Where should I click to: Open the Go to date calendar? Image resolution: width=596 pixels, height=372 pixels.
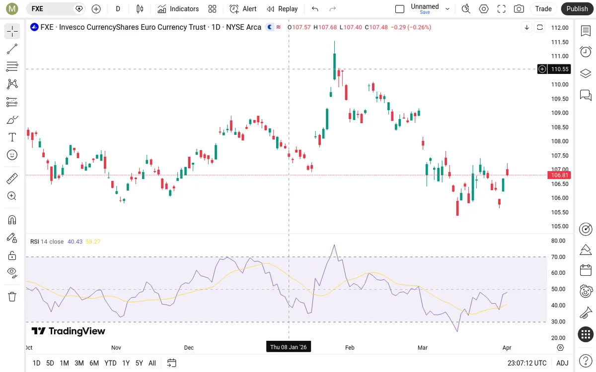click(x=171, y=363)
